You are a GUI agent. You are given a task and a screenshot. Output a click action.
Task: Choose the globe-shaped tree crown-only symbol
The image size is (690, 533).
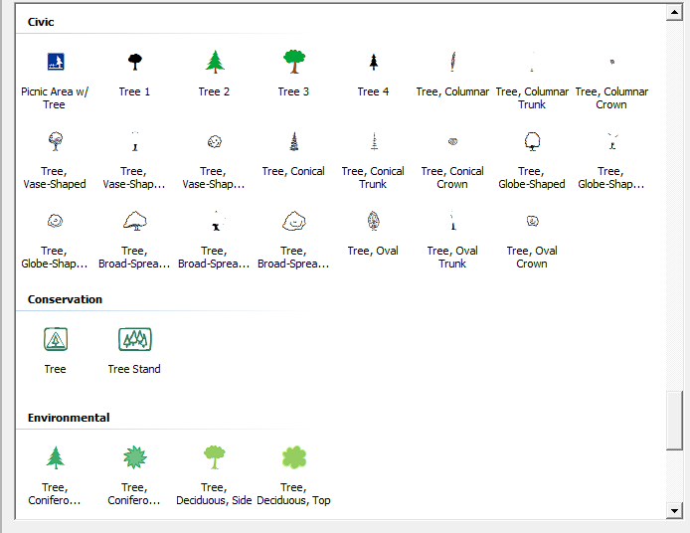56,221
